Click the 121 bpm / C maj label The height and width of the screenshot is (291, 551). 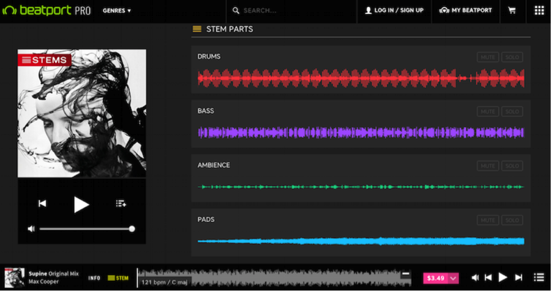[165, 282]
